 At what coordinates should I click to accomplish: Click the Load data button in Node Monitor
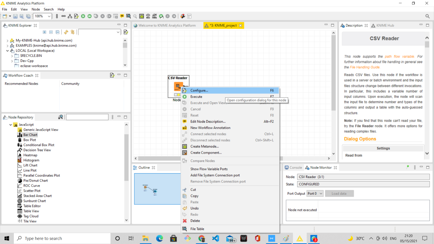click(x=339, y=193)
